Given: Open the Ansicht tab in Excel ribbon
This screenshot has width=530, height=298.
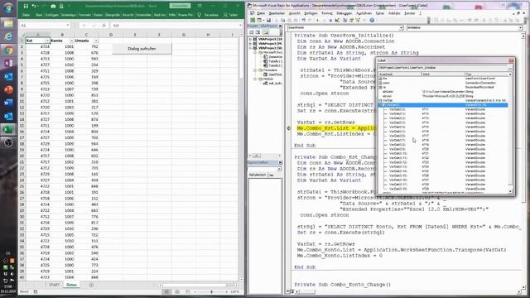Looking at the screenshot, I should [128, 15].
